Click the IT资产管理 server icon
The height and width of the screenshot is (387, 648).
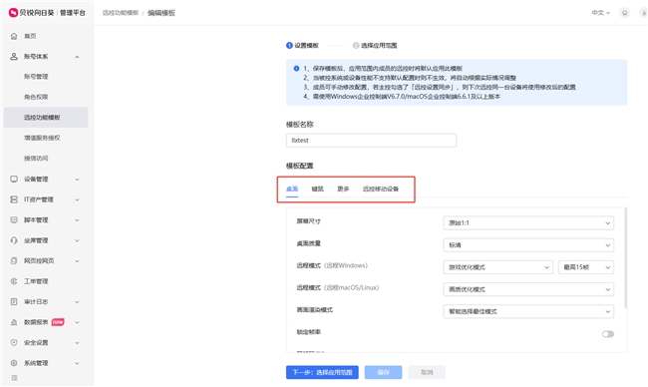[14, 199]
